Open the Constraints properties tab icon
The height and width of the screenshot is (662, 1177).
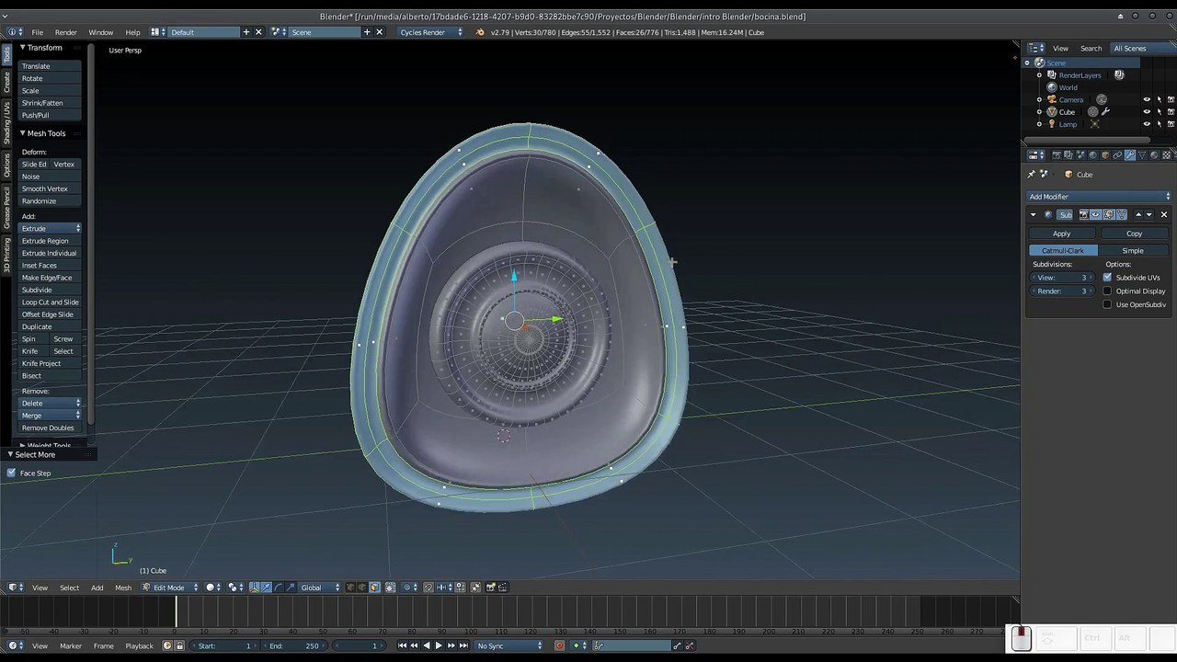[x=1117, y=154]
